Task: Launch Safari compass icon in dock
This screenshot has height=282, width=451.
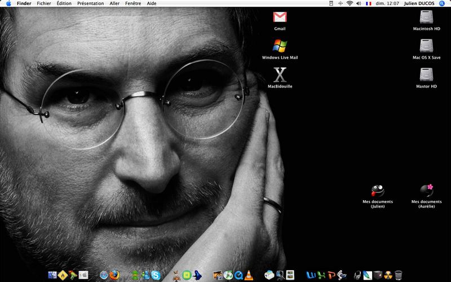Action: click(x=104, y=275)
